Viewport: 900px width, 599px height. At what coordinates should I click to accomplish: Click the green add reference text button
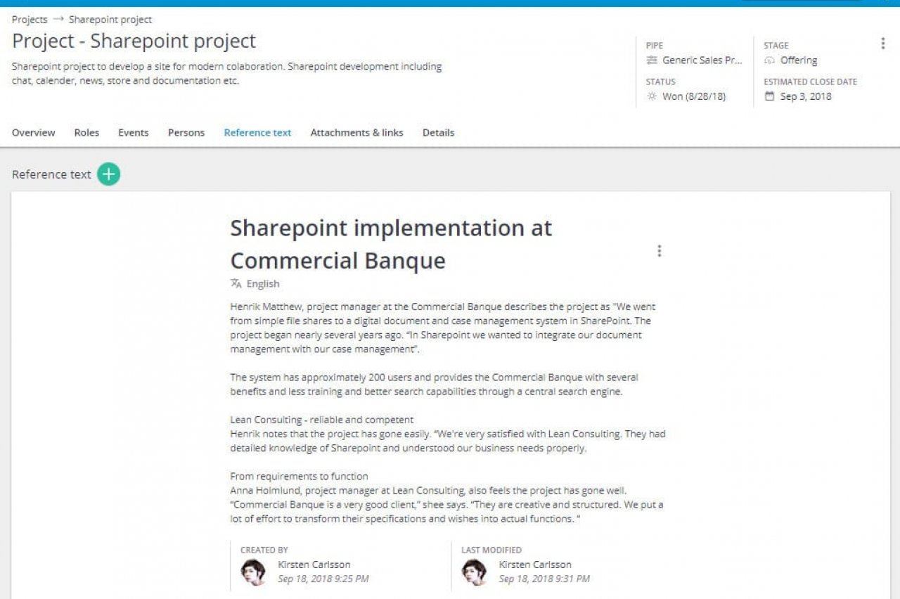tap(109, 174)
